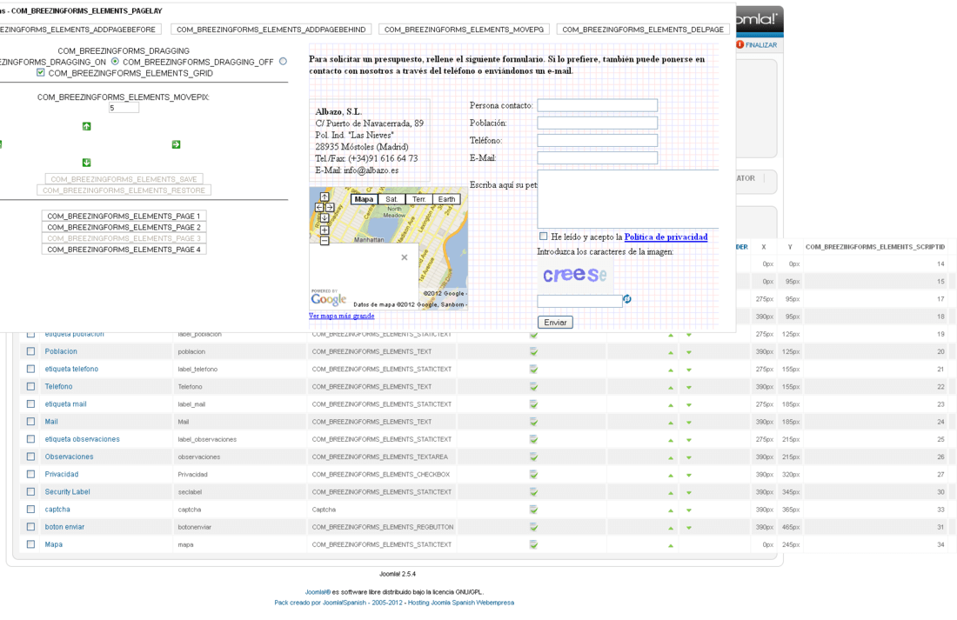Toggle published status of Telefono row
The width and height of the screenshot is (957, 620).
[x=533, y=387]
